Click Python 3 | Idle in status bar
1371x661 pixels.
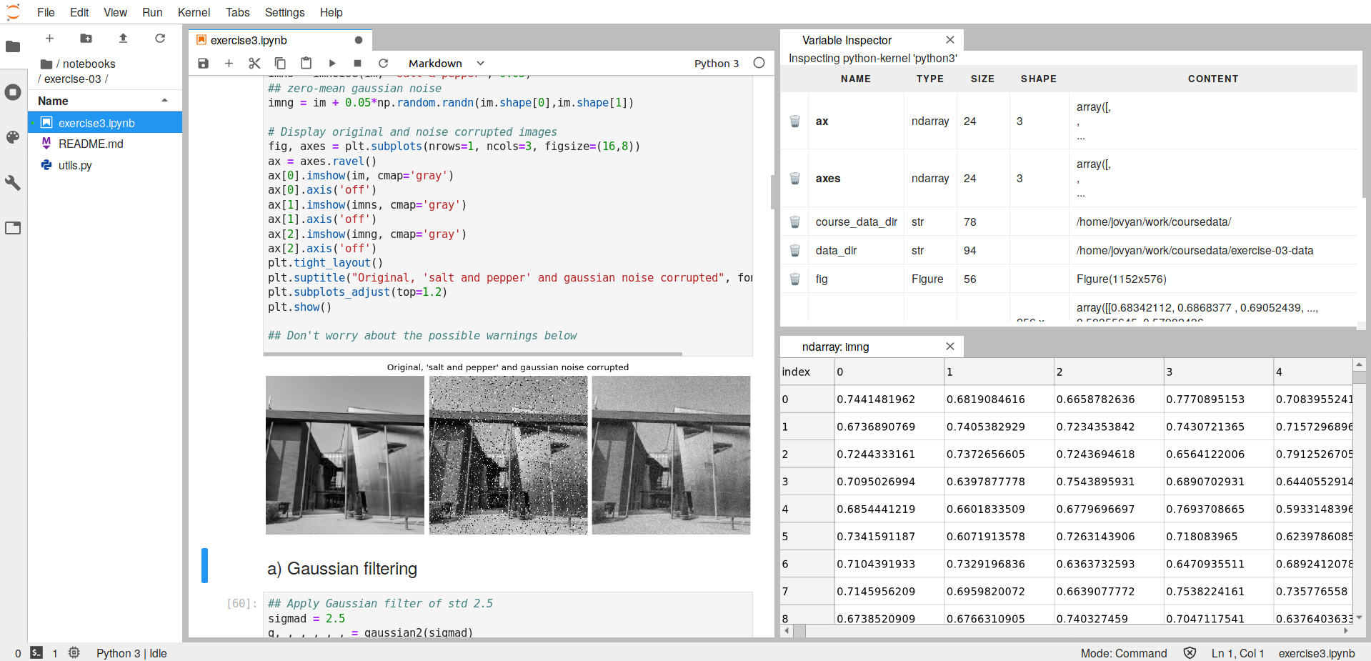tap(131, 652)
